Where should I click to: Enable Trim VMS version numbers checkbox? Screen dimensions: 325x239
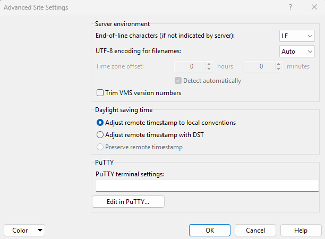point(100,93)
